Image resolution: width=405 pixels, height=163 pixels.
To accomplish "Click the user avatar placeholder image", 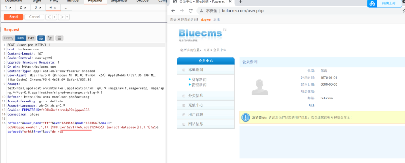I will pyautogui.click(x=260, y=87).
